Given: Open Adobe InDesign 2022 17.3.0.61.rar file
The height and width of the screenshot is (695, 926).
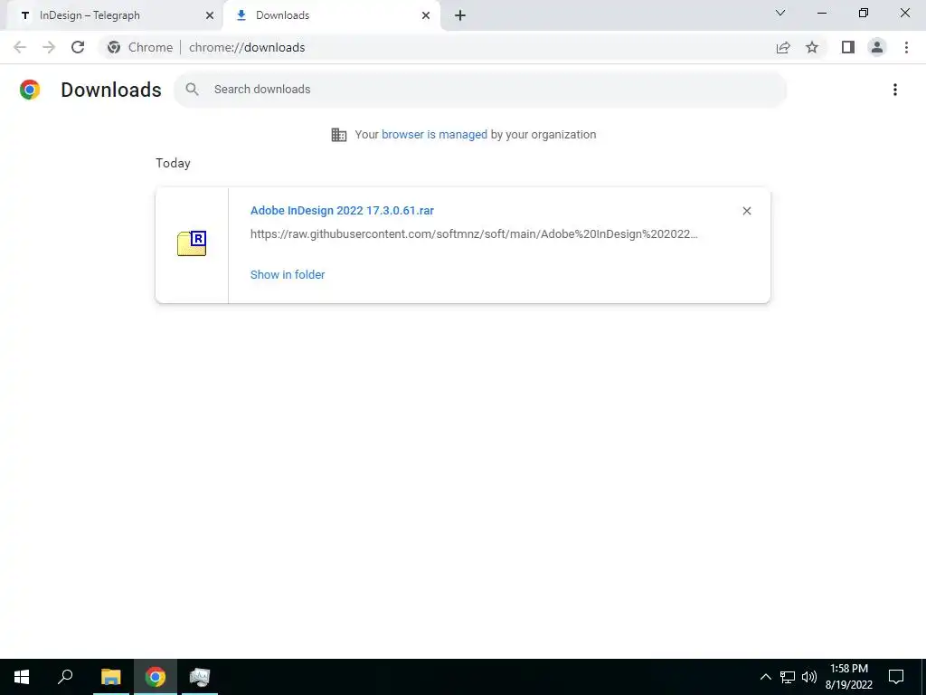Looking at the screenshot, I should pos(342,210).
